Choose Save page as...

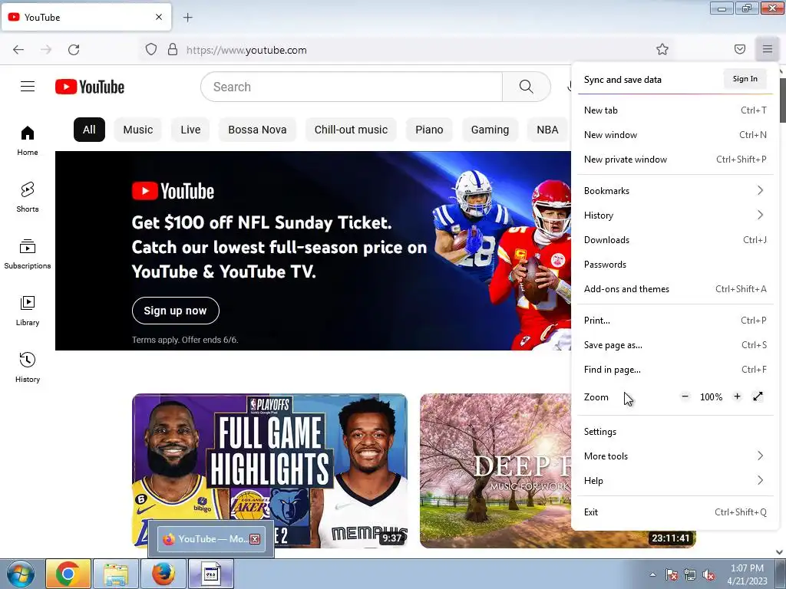tap(675, 345)
